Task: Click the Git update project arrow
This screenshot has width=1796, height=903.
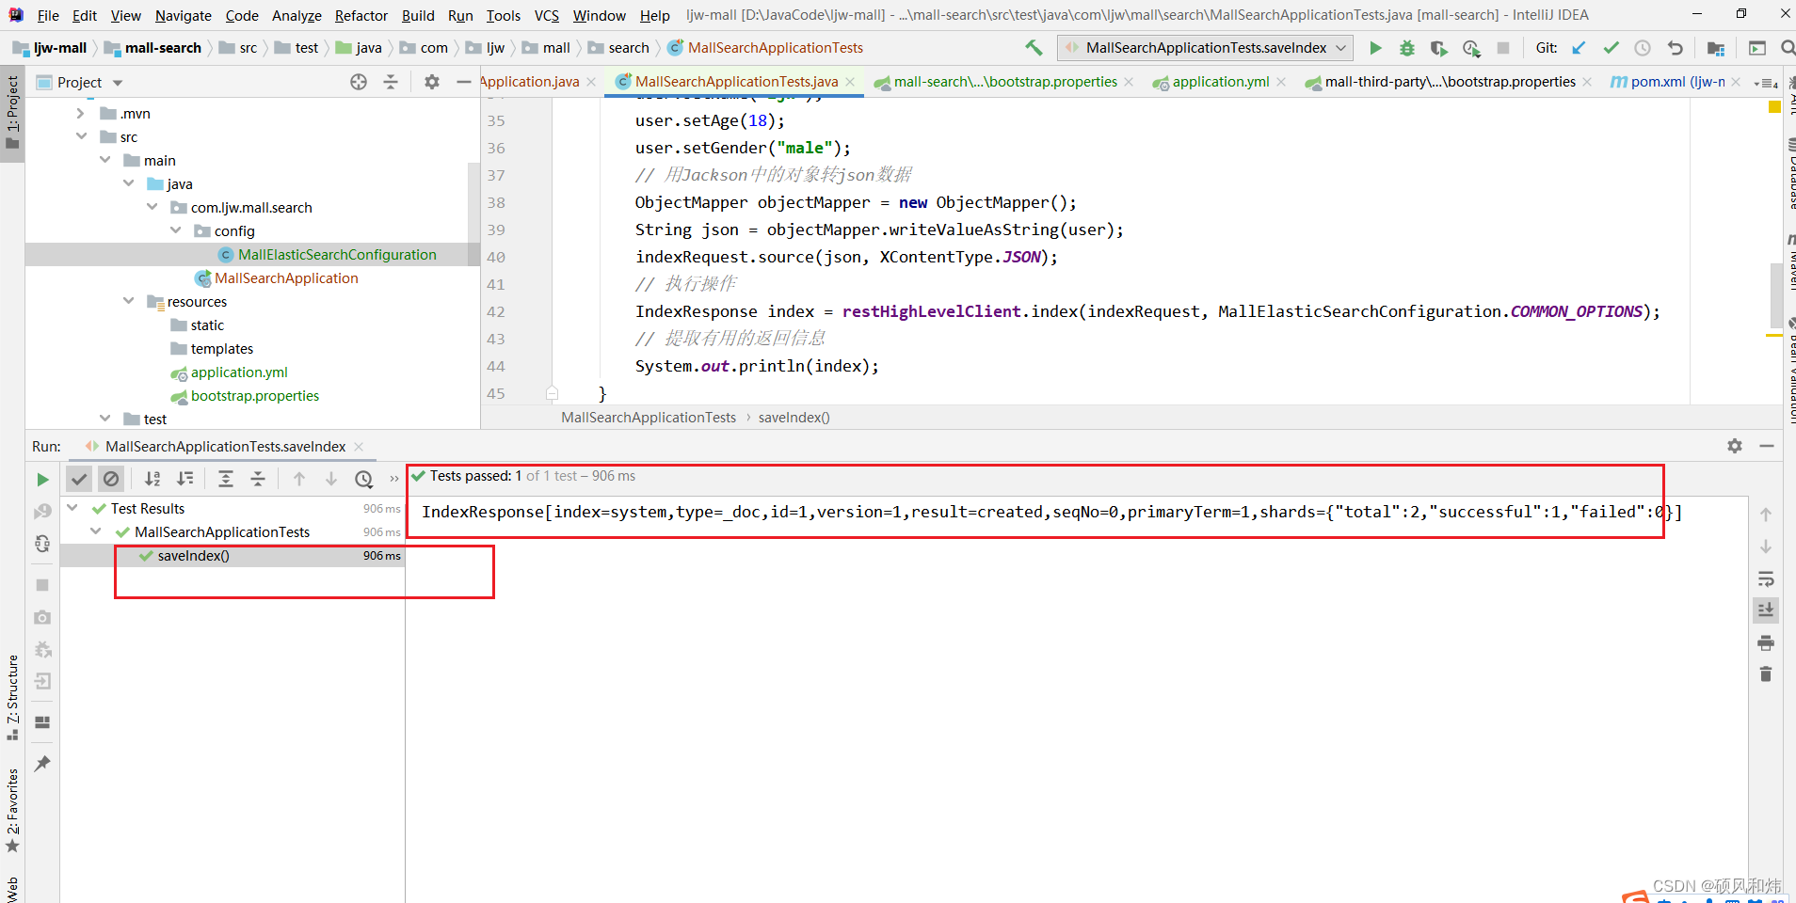Action: (1579, 48)
